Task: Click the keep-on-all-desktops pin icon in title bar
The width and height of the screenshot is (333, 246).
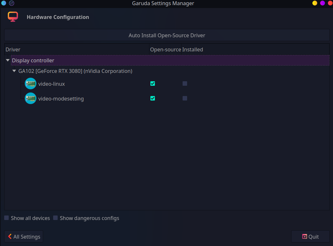Action: [12, 3]
